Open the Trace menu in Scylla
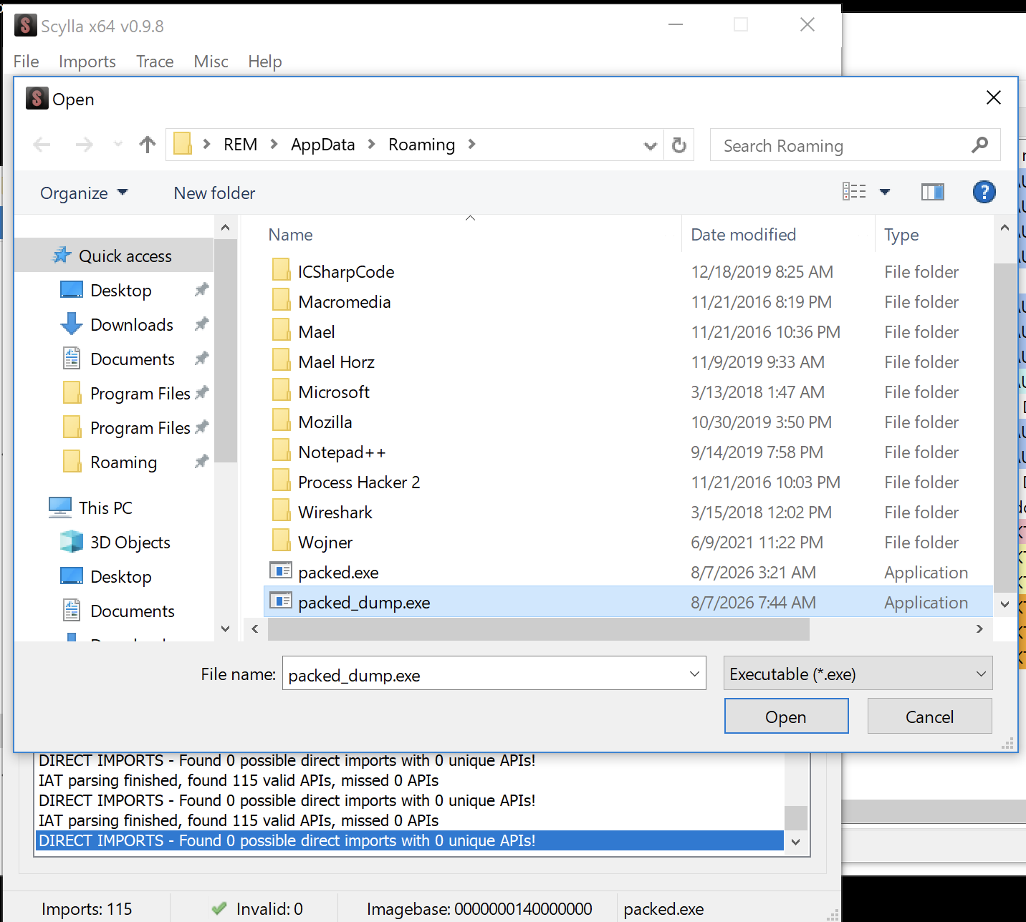This screenshot has height=922, width=1026. coord(155,62)
